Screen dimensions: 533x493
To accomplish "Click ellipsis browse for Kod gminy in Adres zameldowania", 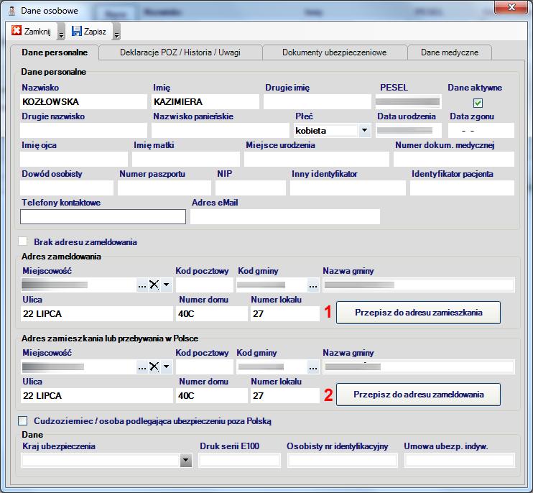I will click(313, 285).
